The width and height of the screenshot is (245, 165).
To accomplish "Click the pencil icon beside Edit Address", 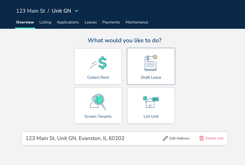I will [x=165, y=138].
